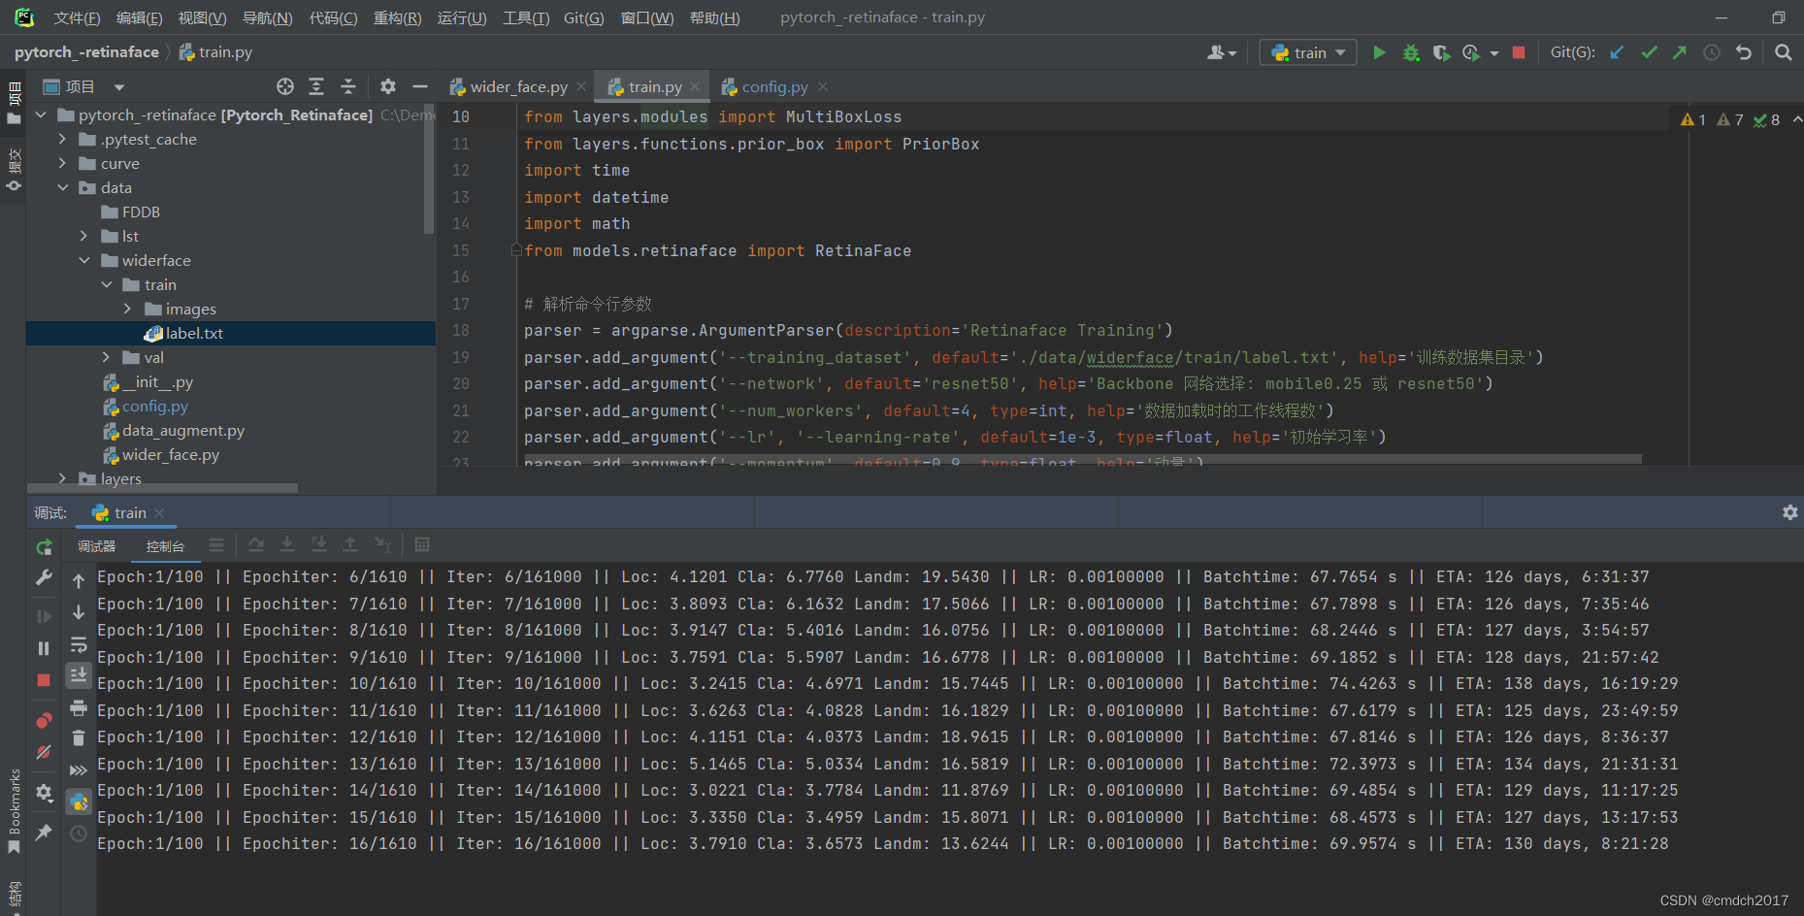
Task: Start debugging the train script
Action: pos(1410,51)
